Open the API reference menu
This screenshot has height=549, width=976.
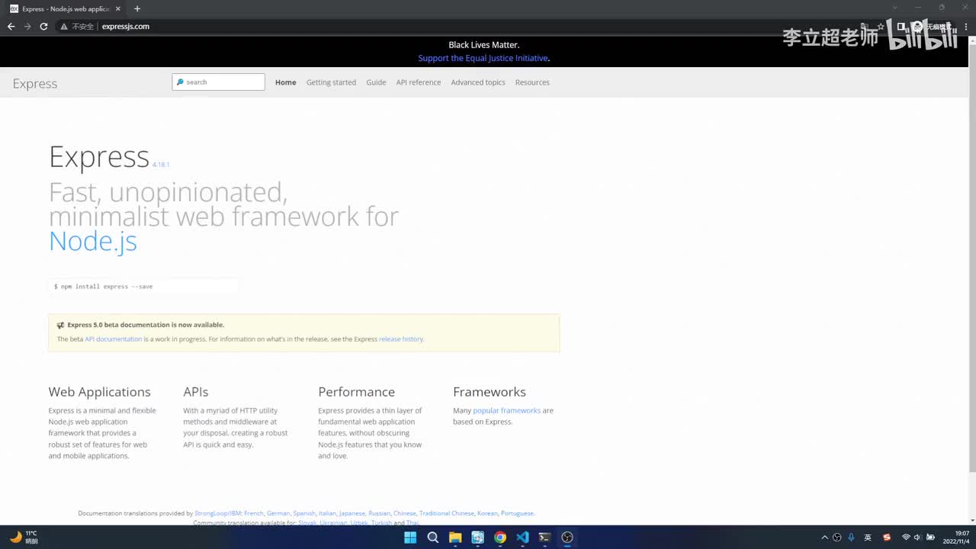[x=419, y=82]
